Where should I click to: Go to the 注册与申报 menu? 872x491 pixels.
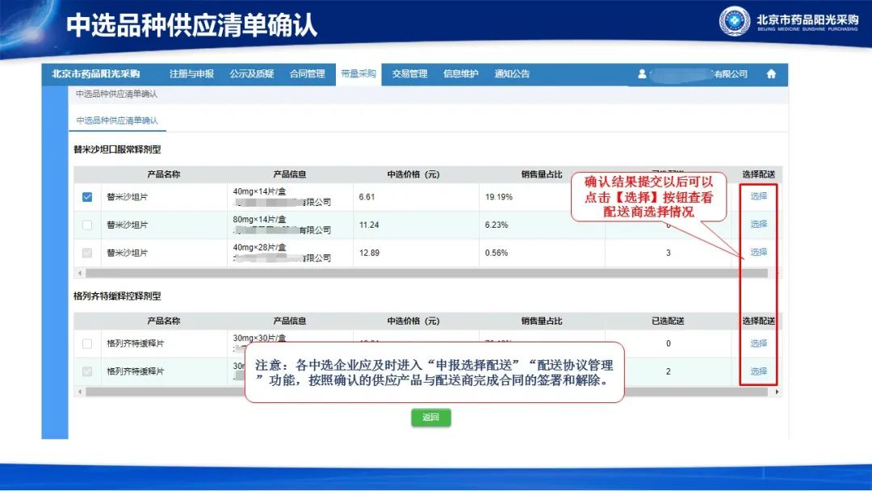[191, 74]
